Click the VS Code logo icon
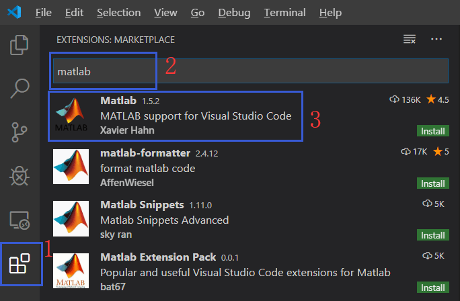This screenshot has height=301, width=460. (14, 13)
